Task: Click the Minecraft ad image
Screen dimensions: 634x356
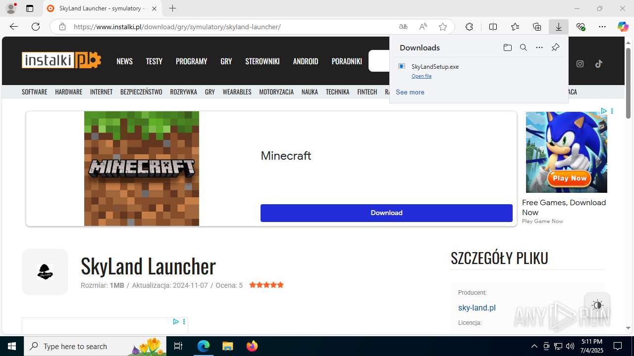Action: coord(142,169)
